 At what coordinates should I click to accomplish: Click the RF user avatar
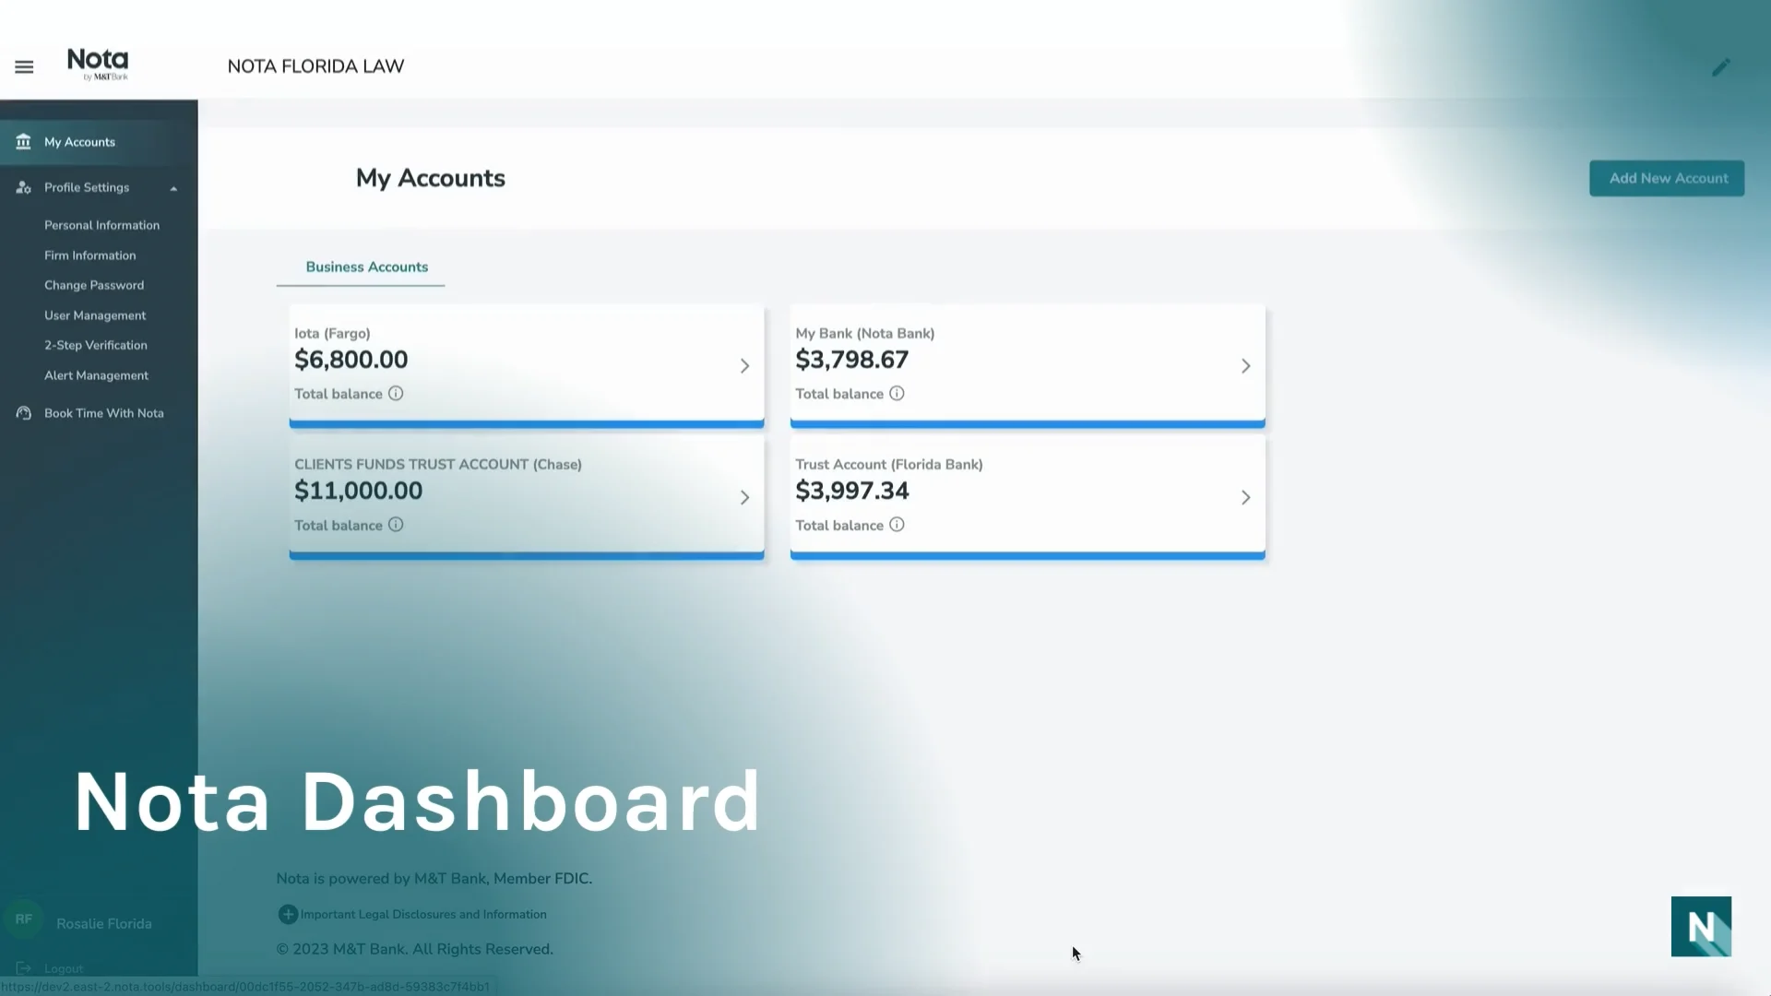[24, 919]
